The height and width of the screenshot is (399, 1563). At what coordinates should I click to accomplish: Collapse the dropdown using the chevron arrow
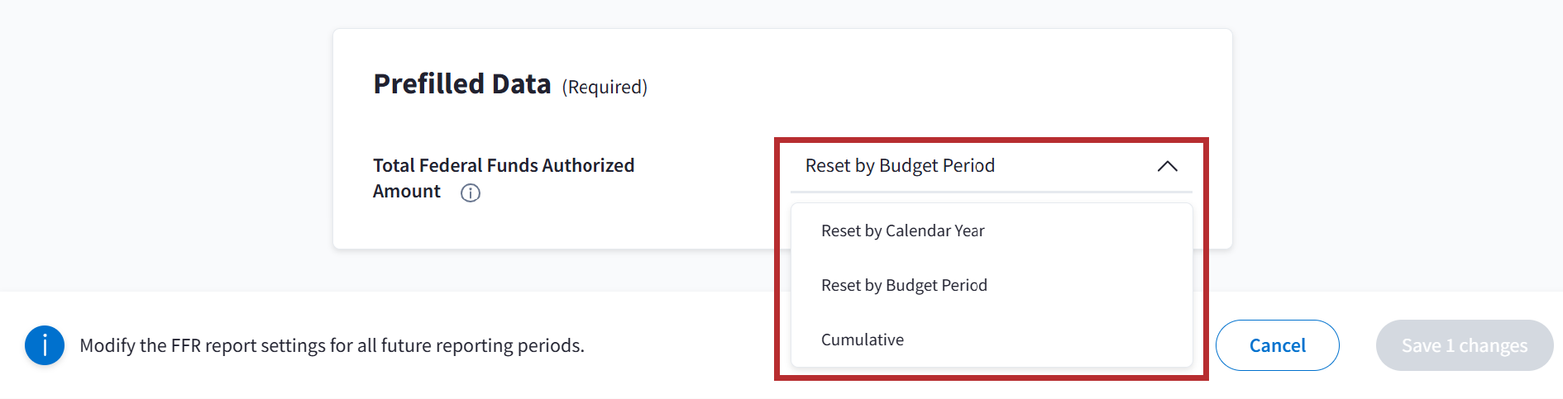pyautogui.click(x=1167, y=166)
